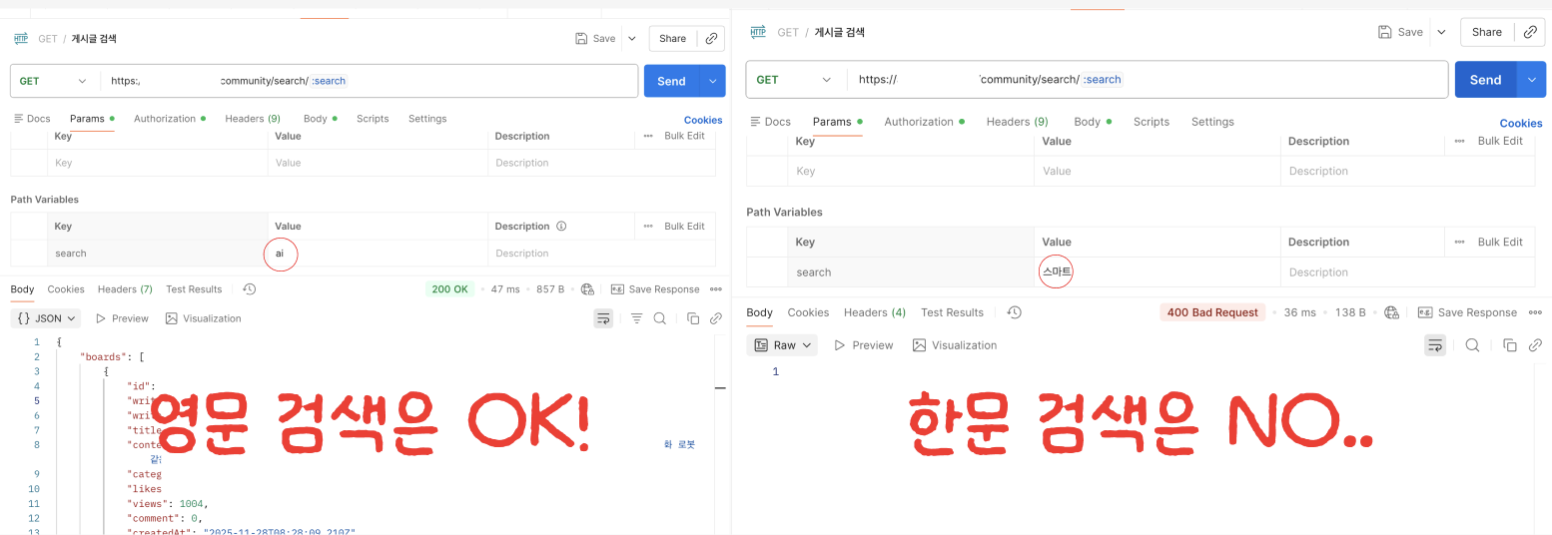Click Save Response in right window
Image resolution: width=1552 pixels, height=535 pixels.
pos(1467,312)
